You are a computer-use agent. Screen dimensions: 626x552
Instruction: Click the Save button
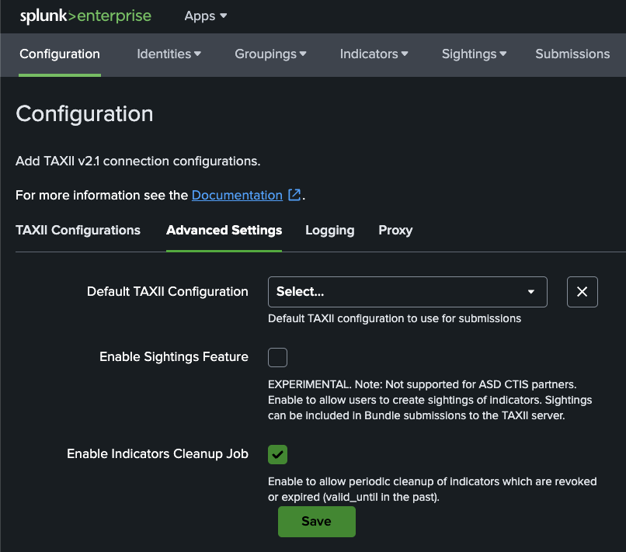[317, 521]
